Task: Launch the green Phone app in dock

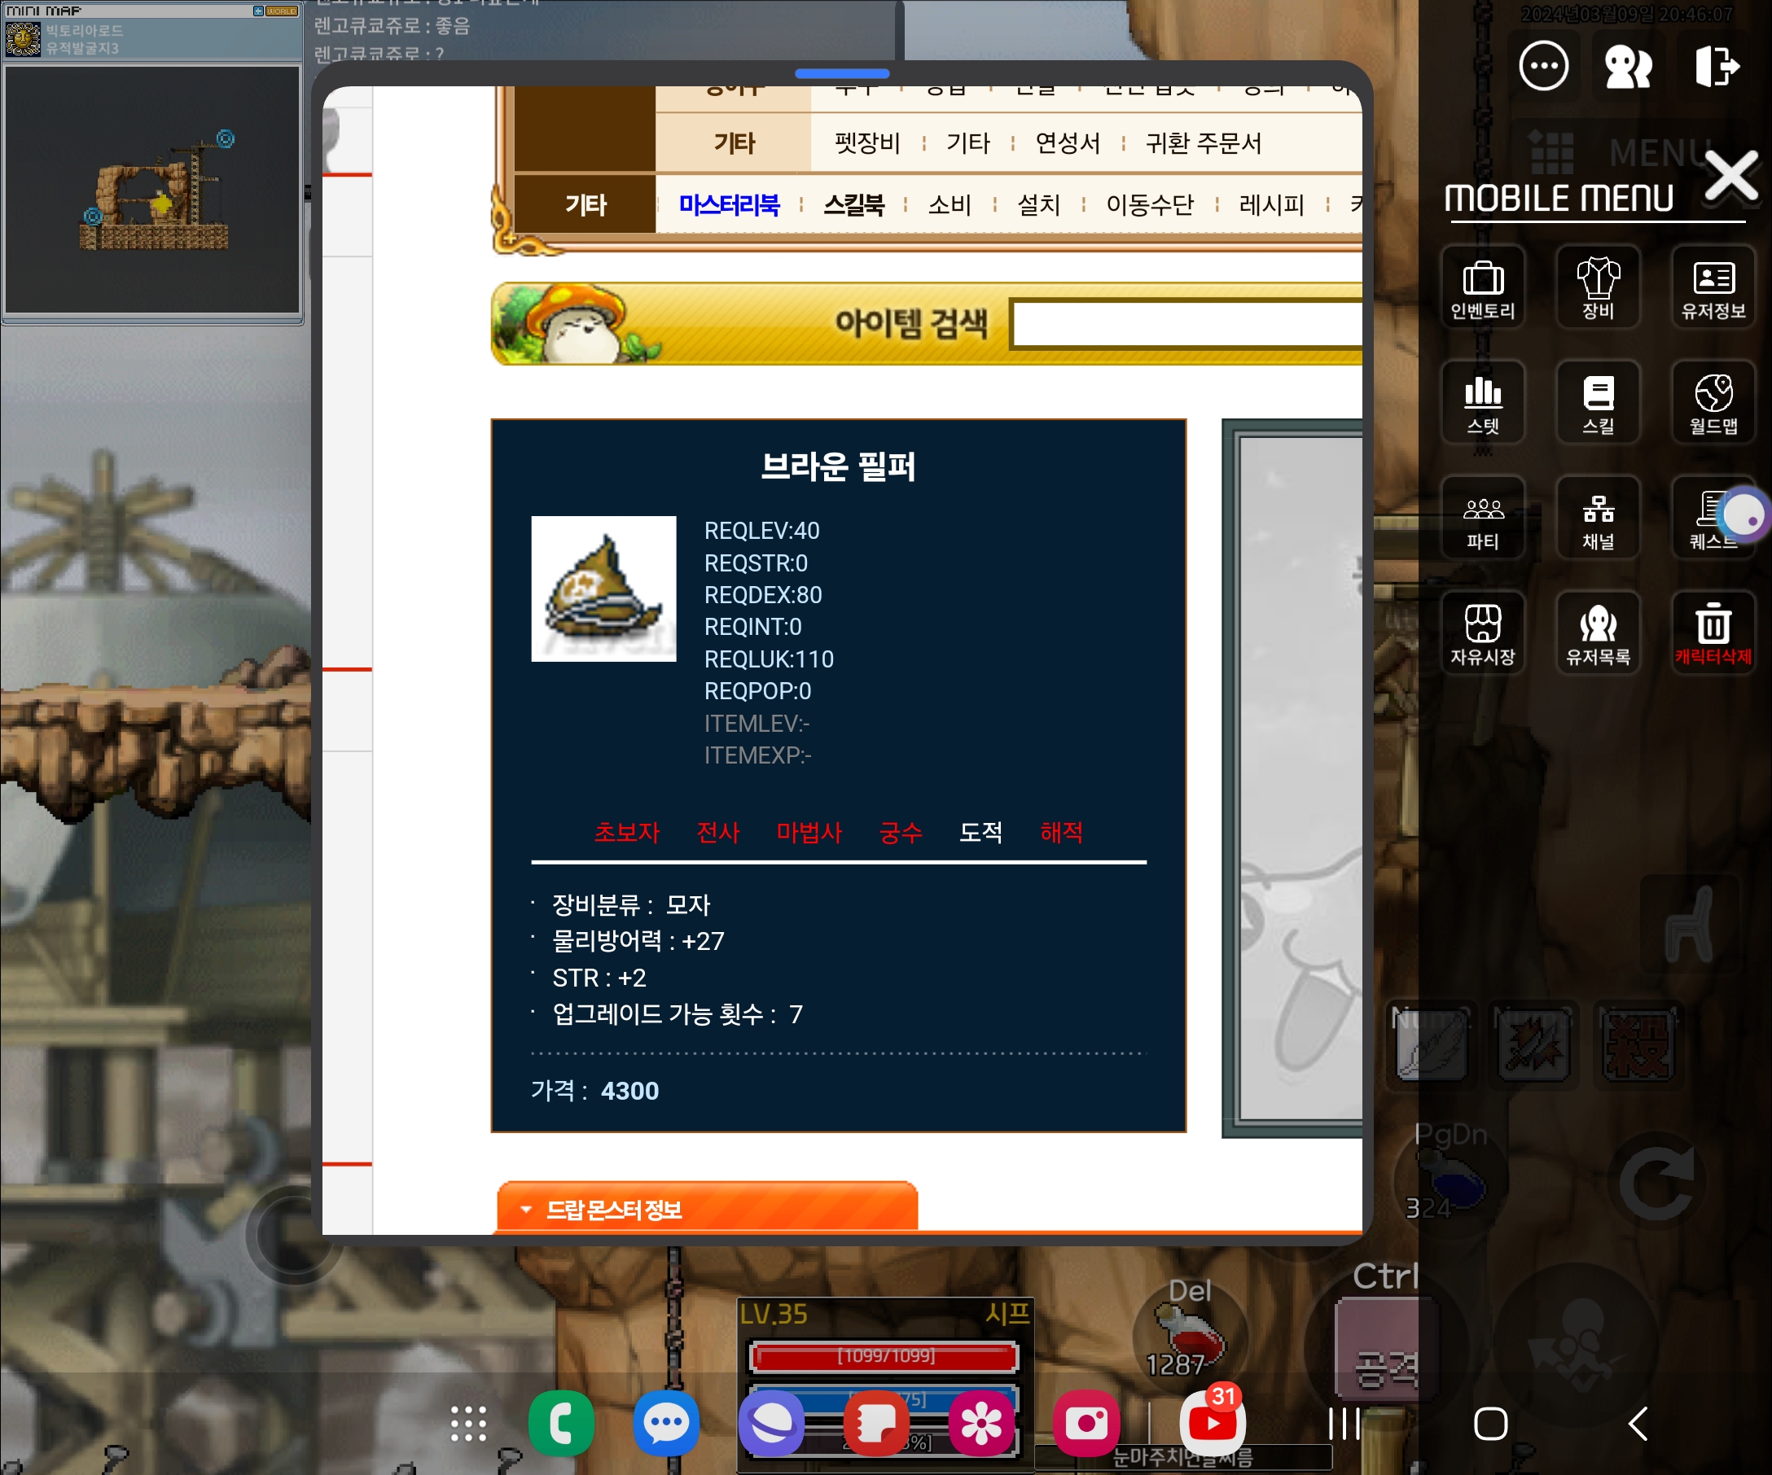Action: pos(561,1424)
